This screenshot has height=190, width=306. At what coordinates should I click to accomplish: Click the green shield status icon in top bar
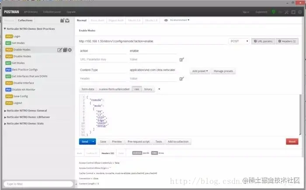coord(274,12)
